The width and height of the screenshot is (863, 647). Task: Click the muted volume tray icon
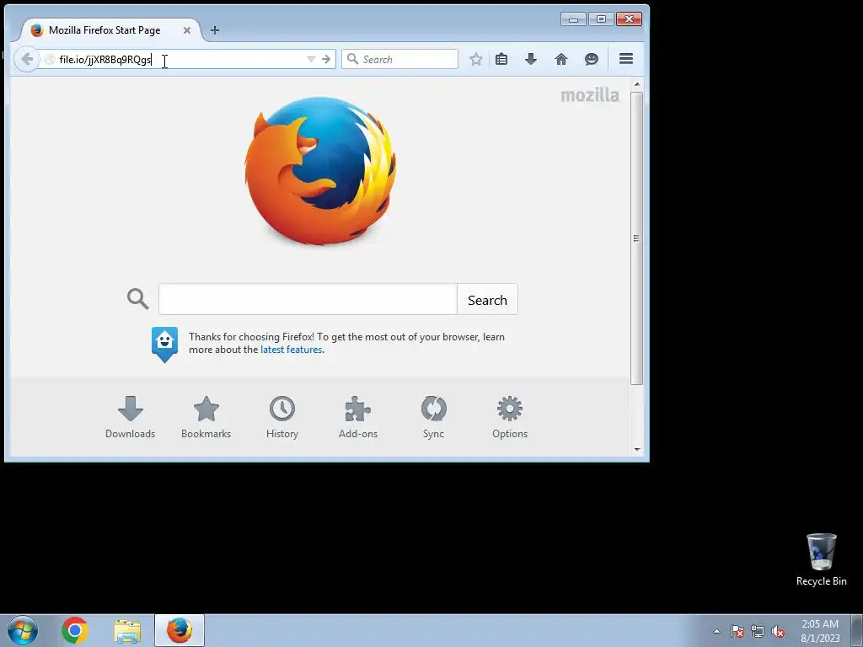point(778,631)
